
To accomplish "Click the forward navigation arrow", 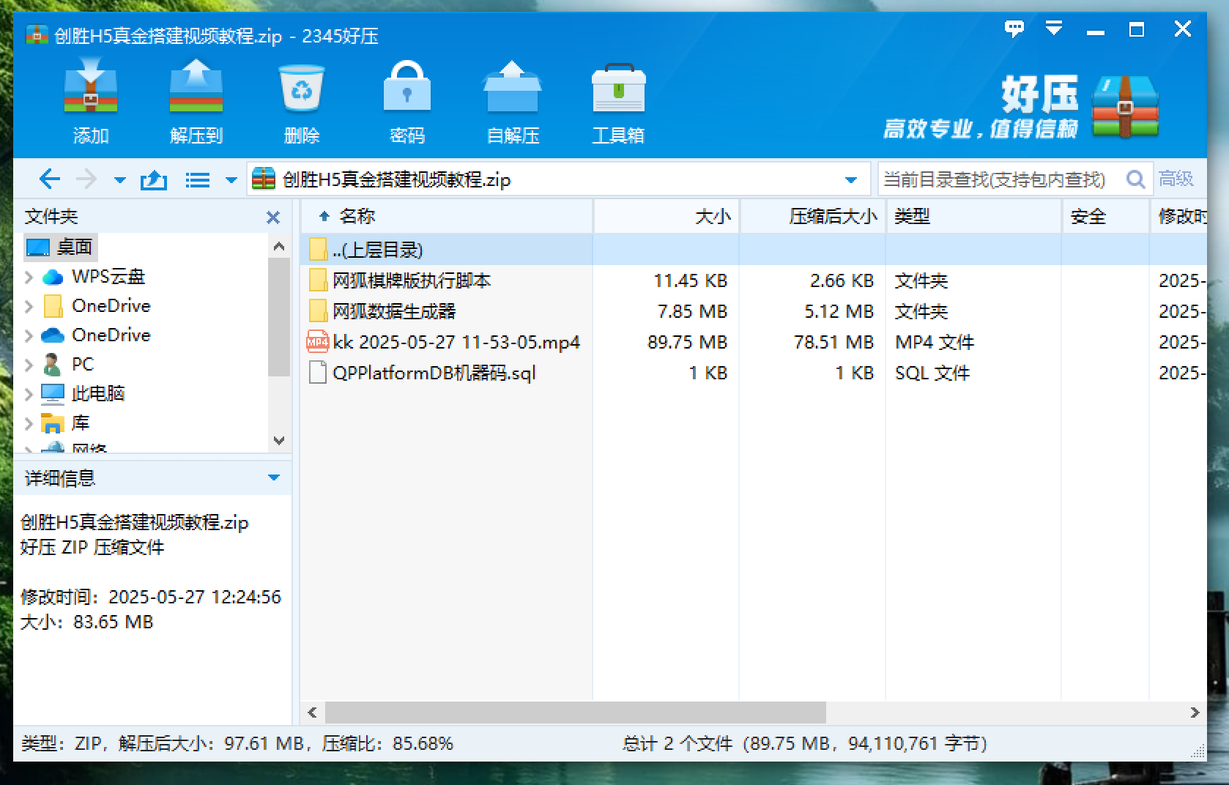I will [86, 179].
